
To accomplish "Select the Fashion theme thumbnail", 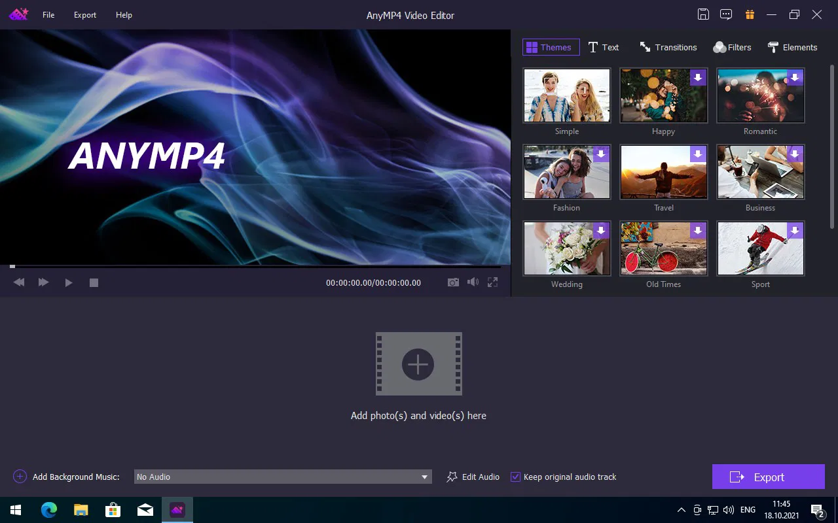I will click(x=566, y=171).
